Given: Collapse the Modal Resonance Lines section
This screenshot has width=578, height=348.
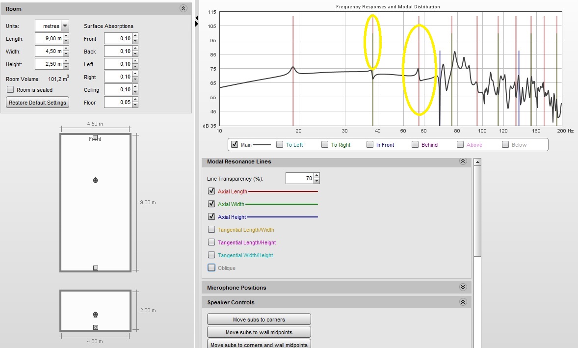Looking at the screenshot, I should click(463, 161).
